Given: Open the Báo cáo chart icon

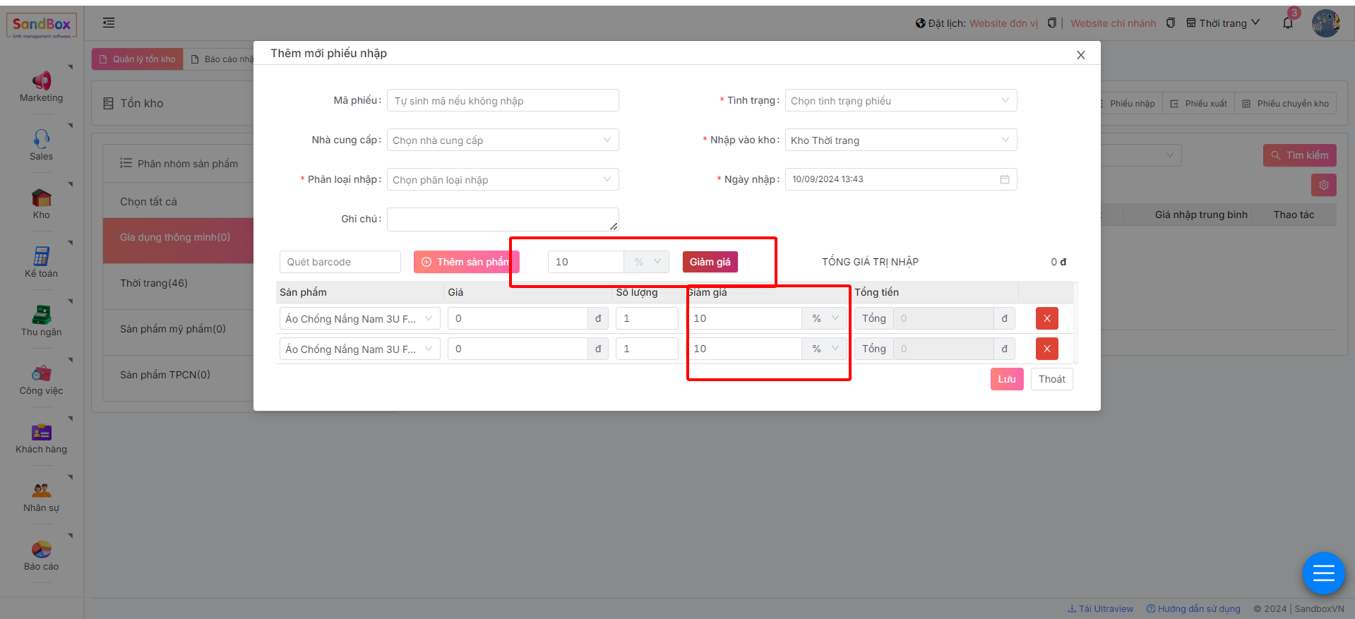Looking at the screenshot, I should pos(41,549).
